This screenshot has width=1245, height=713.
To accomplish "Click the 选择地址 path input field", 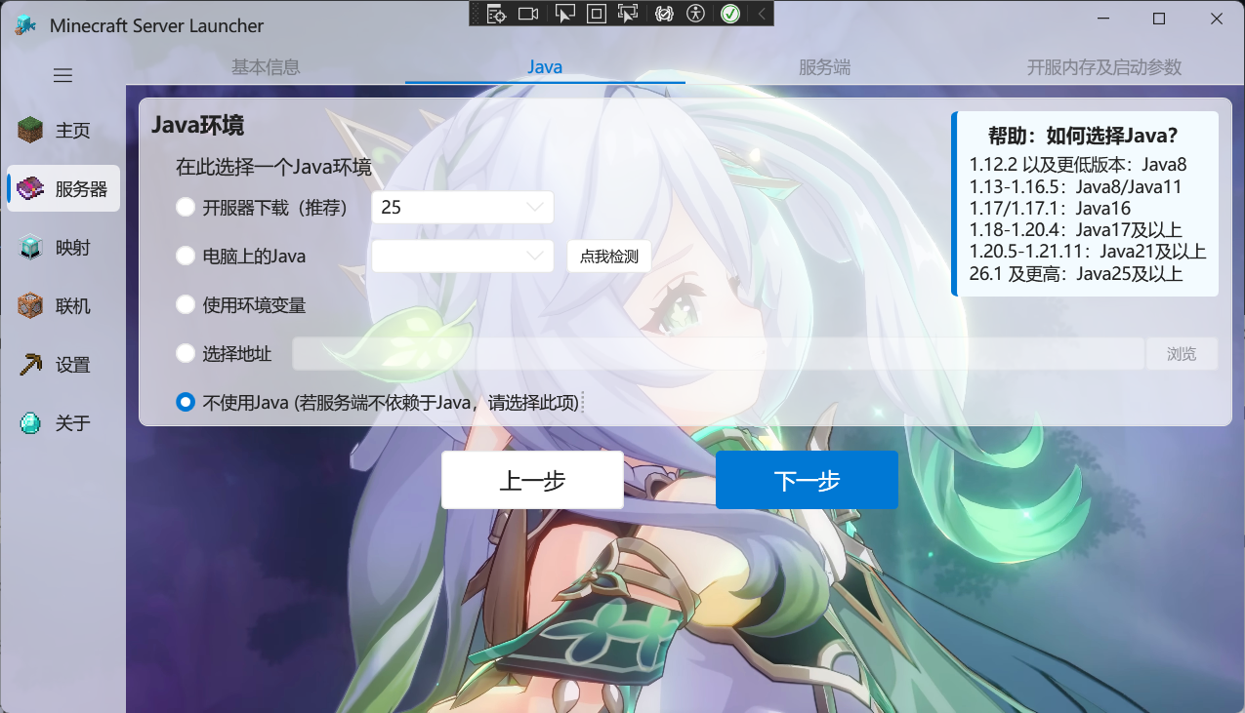I will [720, 353].
